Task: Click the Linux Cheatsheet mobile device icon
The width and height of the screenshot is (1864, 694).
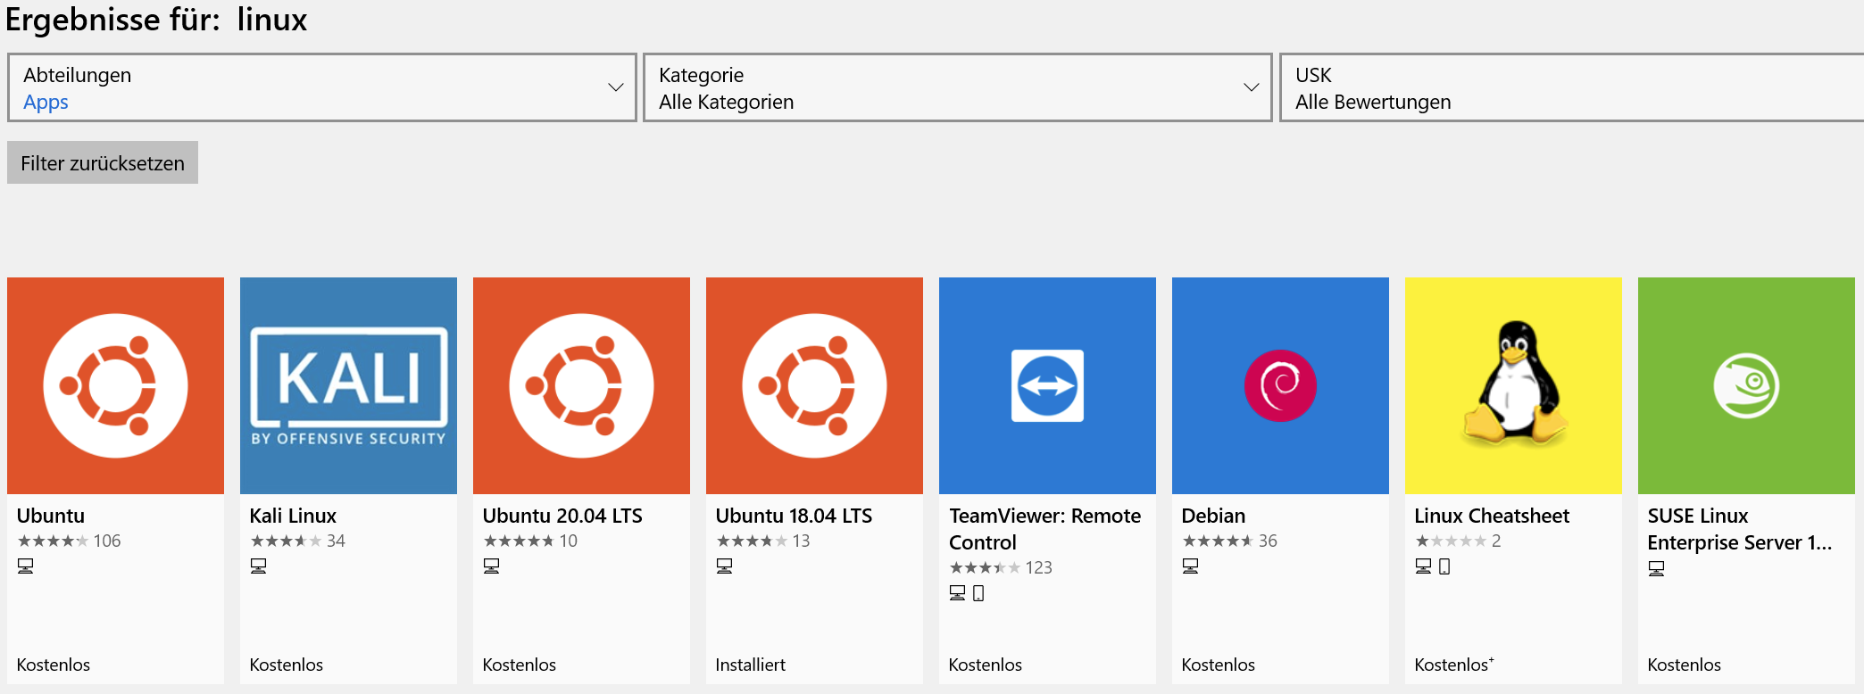Action: 1444,566
